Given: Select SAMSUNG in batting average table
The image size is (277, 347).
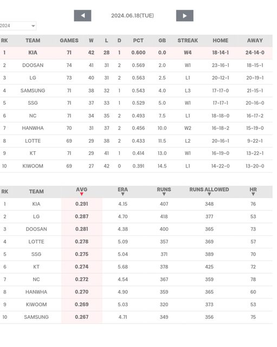Looking at the screenshot, I should (36, 317).
